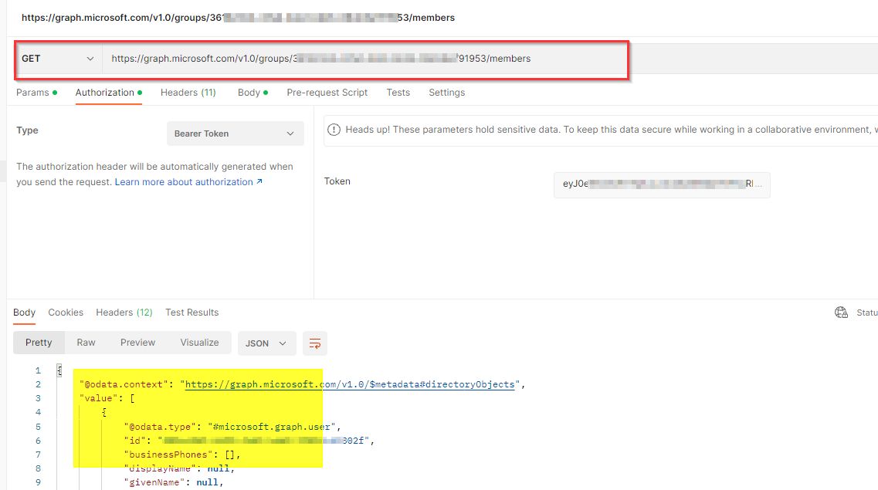Image resolution: width=878 pixels, height=490 pixels.
Task: Open the Settings tab
Action: click(447, 93)
